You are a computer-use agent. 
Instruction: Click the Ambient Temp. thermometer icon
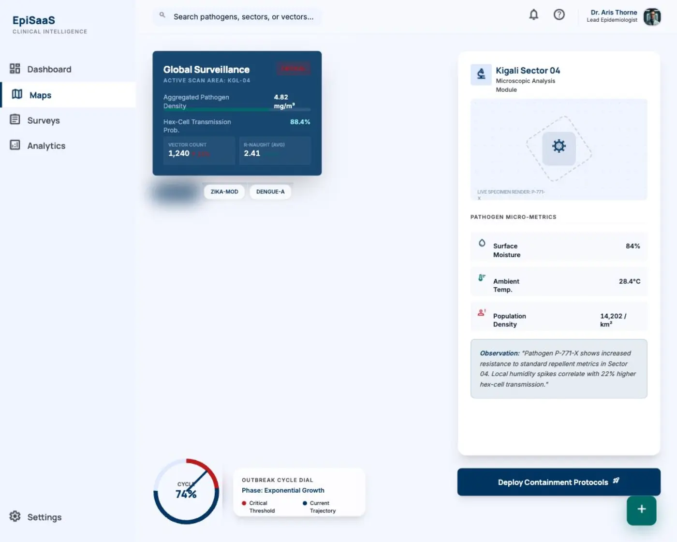482,278
